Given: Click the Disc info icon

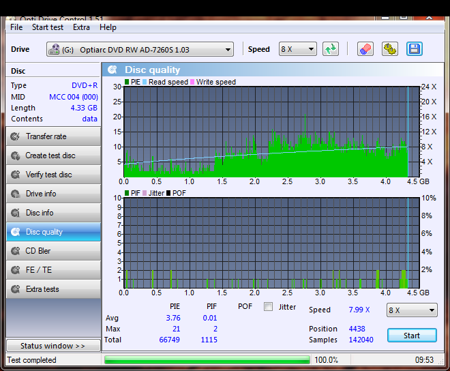Looking at the screenshot, I should point(15,213).
